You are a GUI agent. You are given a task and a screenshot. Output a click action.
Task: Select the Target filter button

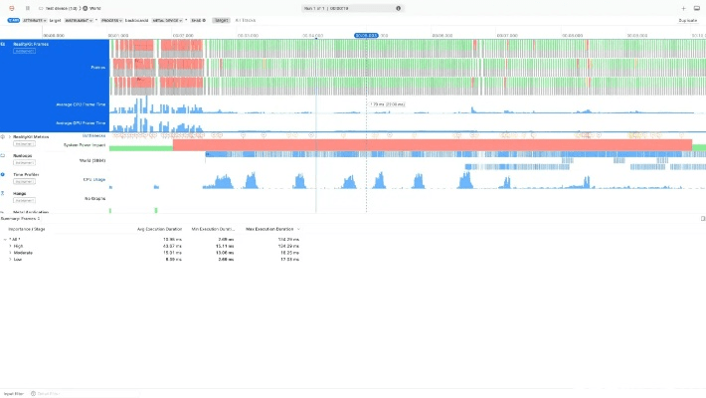tap(221, 19)
